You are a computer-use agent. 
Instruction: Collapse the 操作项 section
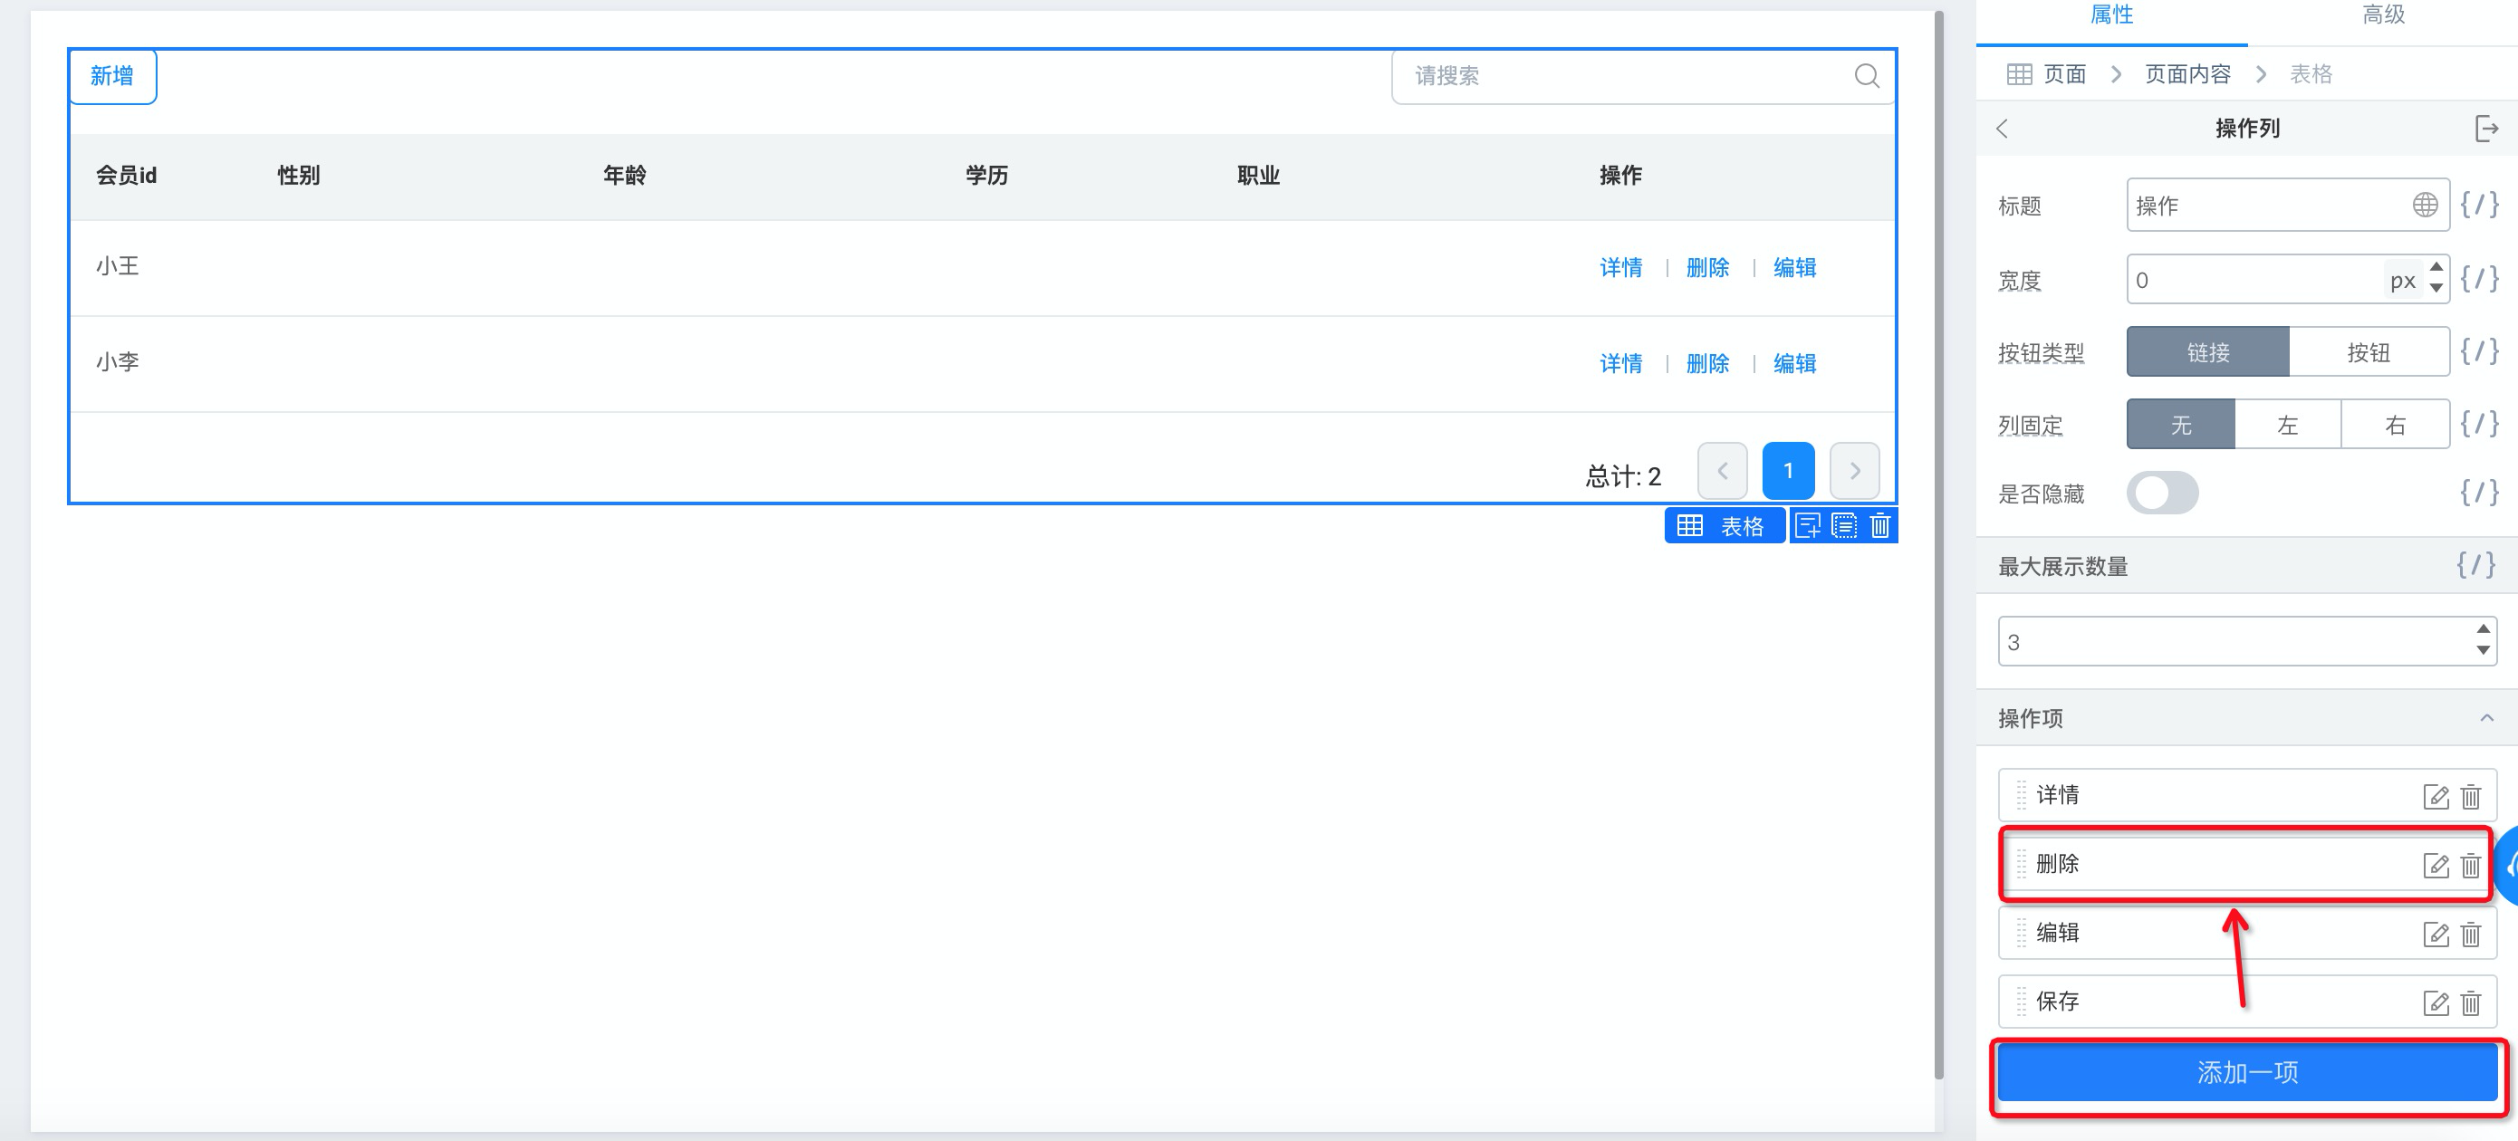[x=2485, y=718]
